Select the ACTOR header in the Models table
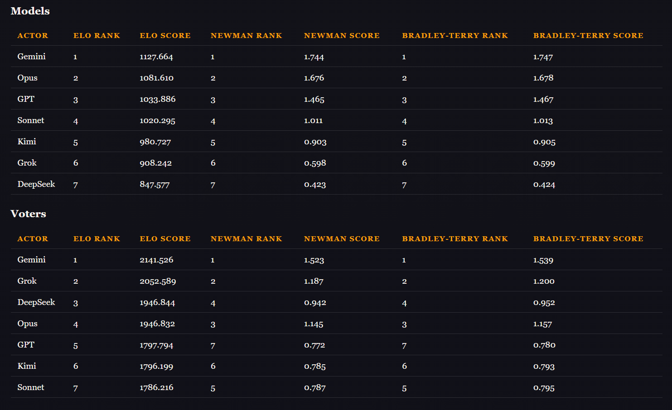The width and height of the screenshot is (672, 410). pyautogui.click(x=33, y=35)
